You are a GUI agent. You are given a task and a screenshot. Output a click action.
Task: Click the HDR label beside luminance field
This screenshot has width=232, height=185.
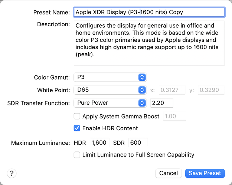point(80,143)
